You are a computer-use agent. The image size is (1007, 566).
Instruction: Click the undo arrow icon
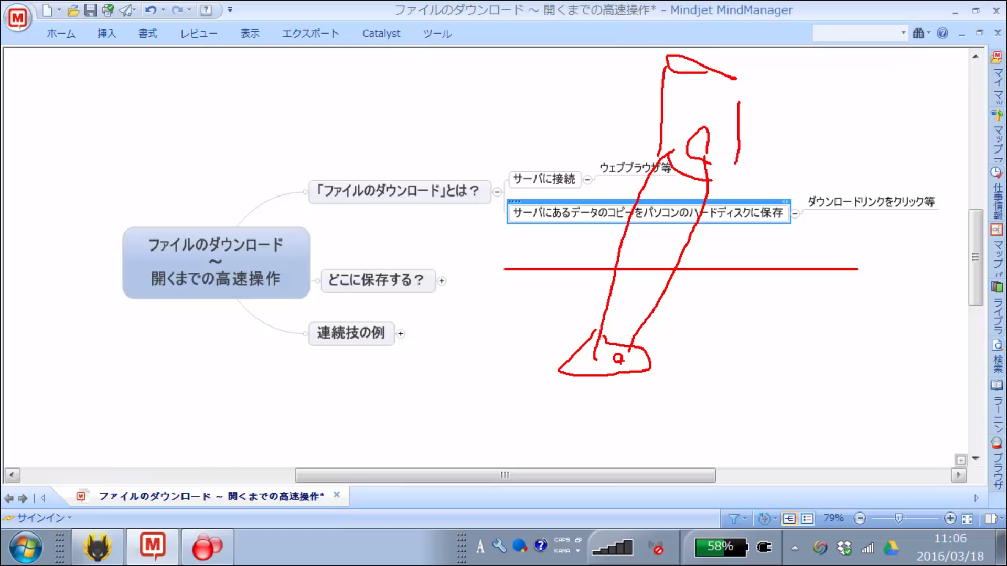point(151,10)
